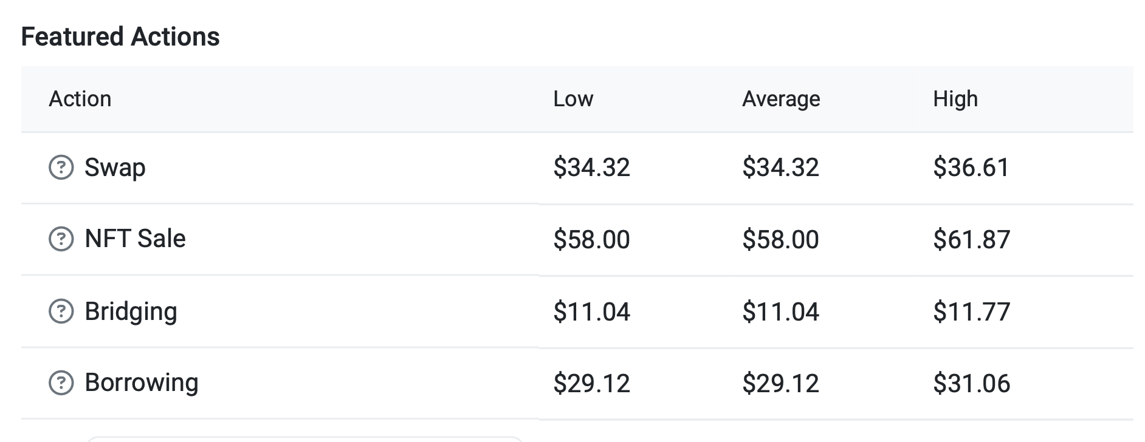
Task: Click the Swap low price cell
Action: (591, 168)
